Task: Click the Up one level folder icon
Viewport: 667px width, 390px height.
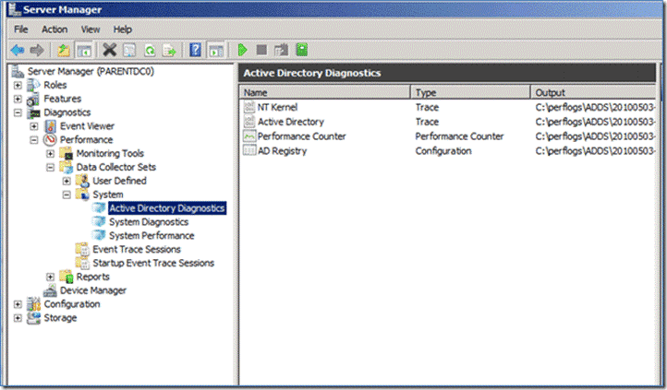Action: pyautogui.click(x=63, y=50)
